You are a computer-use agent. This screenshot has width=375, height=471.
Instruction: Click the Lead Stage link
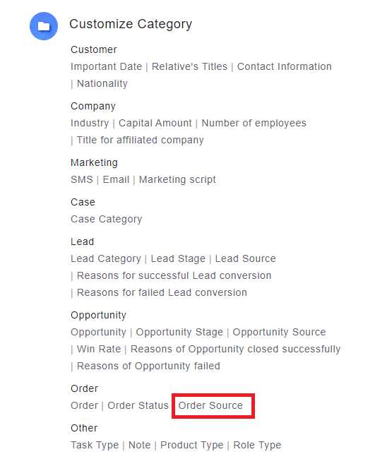[x=178, y=258]
